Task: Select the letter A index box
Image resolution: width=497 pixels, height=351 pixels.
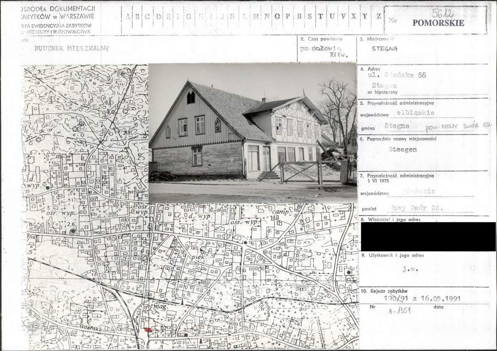Action: point(127,17)
